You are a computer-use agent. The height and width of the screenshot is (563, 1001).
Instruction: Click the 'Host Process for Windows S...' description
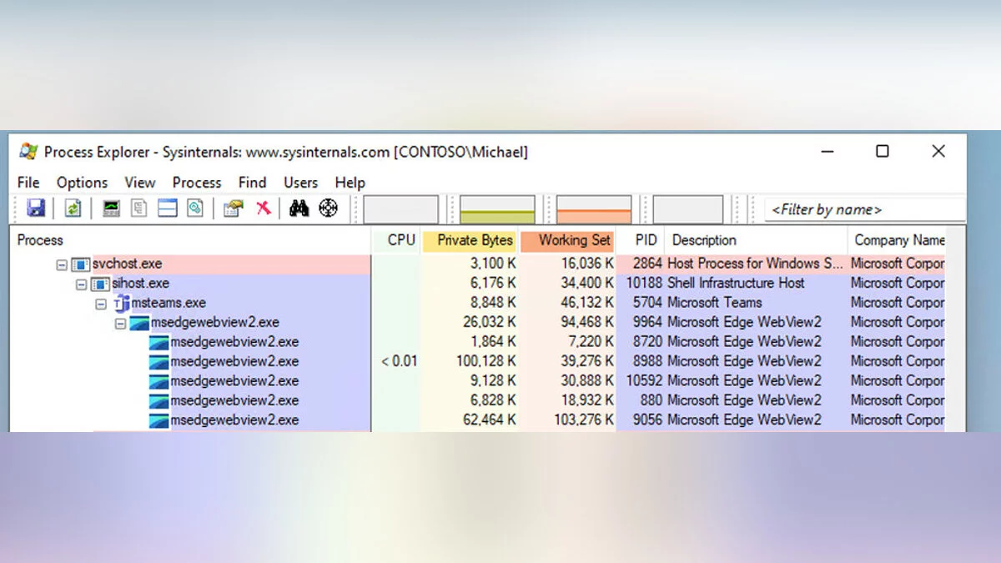tap(756, 264)
